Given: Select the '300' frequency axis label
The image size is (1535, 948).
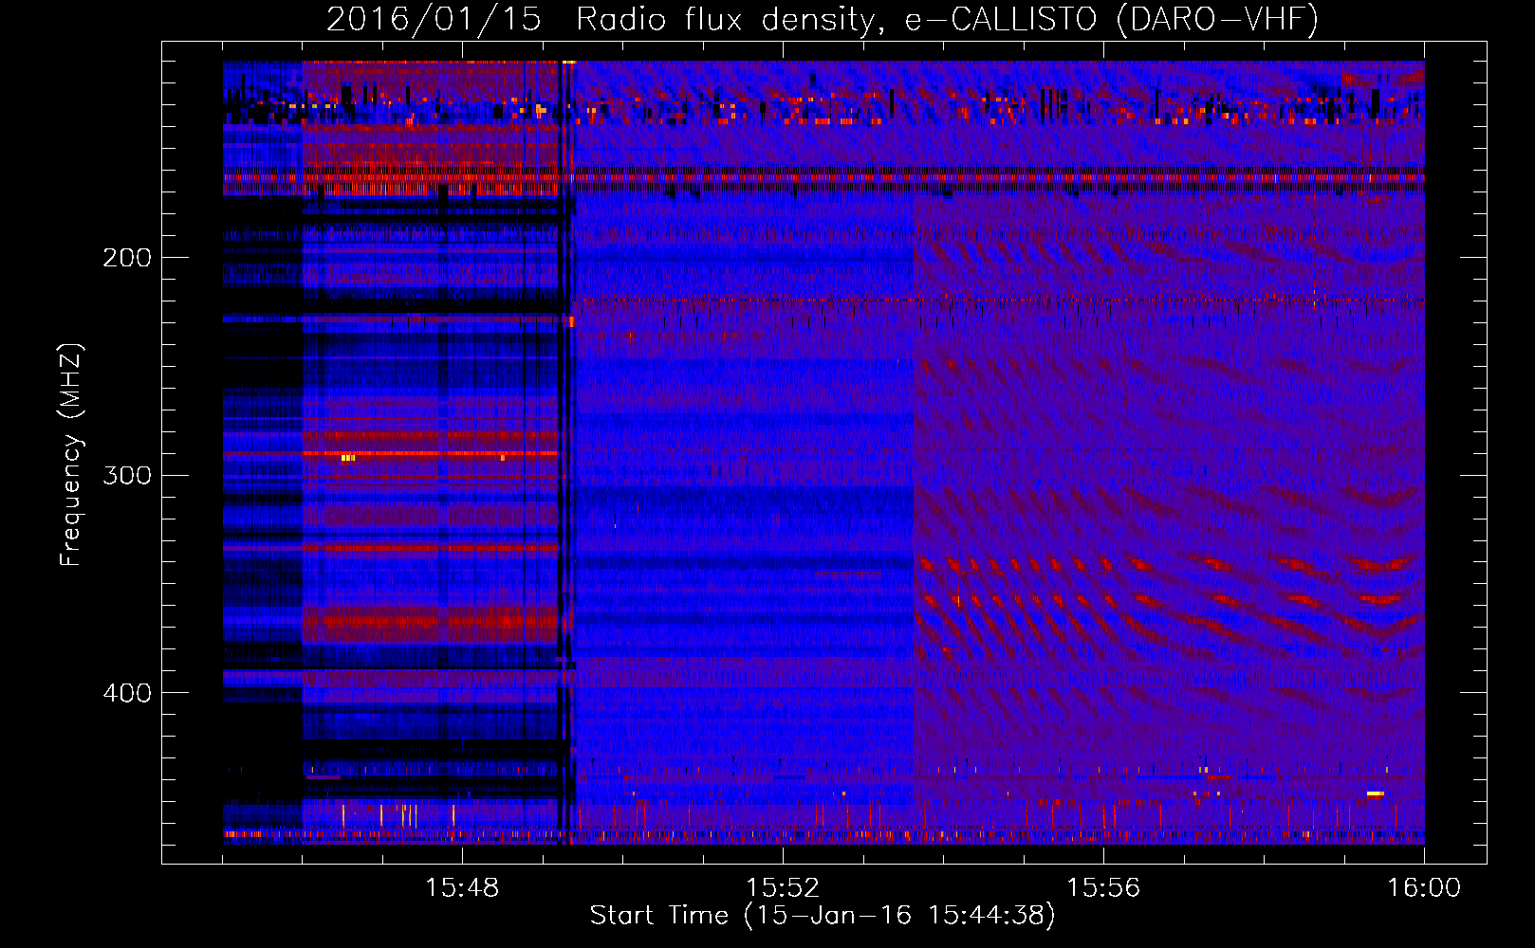Looking at the screenshot, I should click(x=127, y=475).
